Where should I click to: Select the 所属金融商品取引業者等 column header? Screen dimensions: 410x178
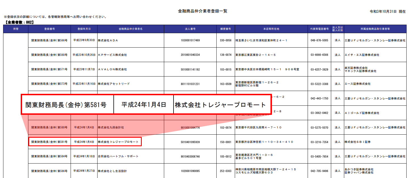click(375, 29)
